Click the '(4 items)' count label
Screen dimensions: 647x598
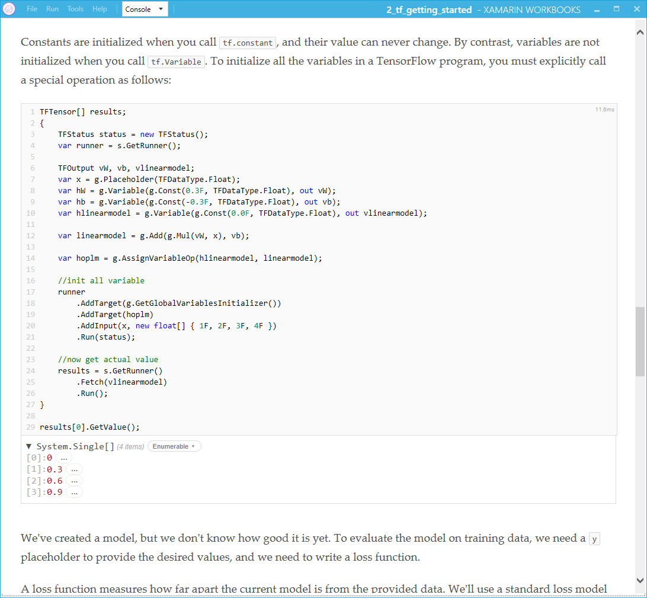point(130,446)
